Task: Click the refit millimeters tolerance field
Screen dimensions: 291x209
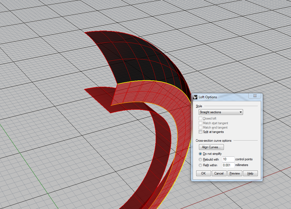Action: point(228,165)
